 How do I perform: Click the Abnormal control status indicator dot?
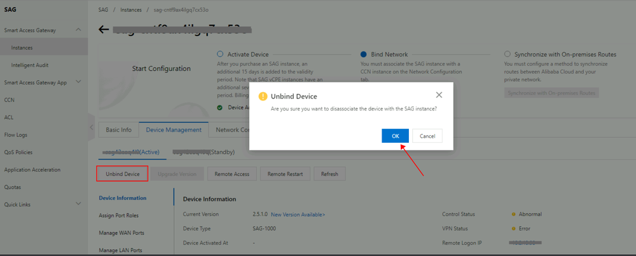[513, 214]
